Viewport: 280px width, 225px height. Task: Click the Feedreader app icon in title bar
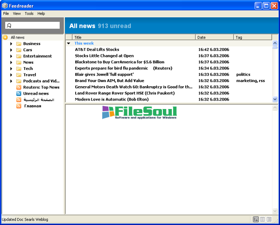(x=5, y=6)
